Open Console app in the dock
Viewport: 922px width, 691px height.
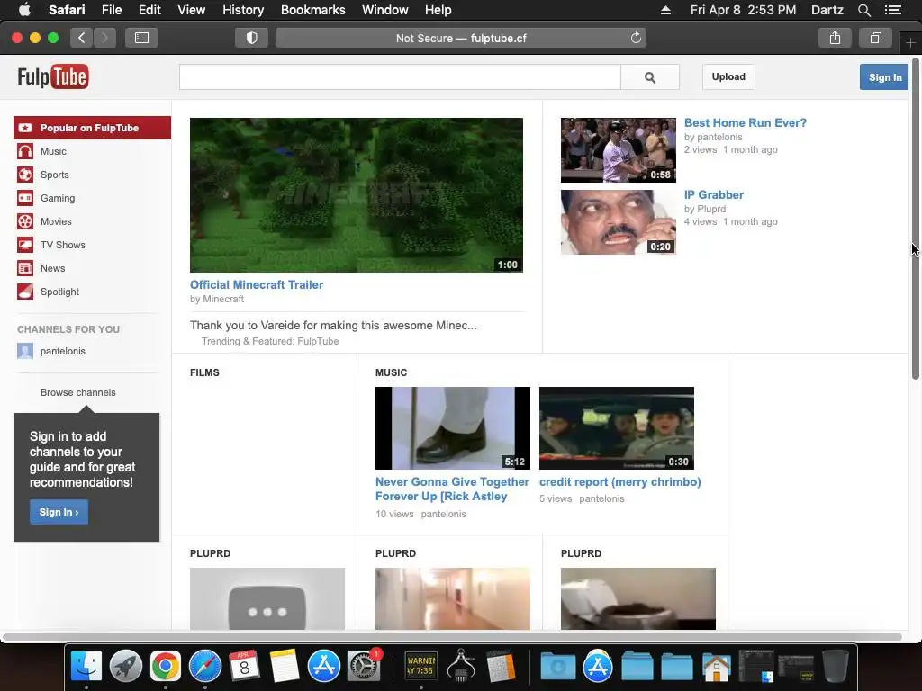[421, 666]
